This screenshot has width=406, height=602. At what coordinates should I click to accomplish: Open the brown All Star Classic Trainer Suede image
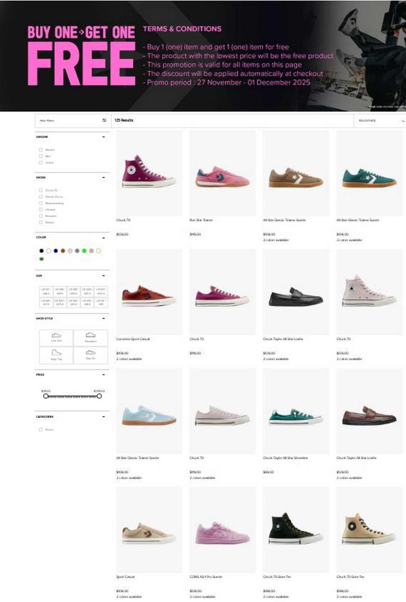pos(296,173)
